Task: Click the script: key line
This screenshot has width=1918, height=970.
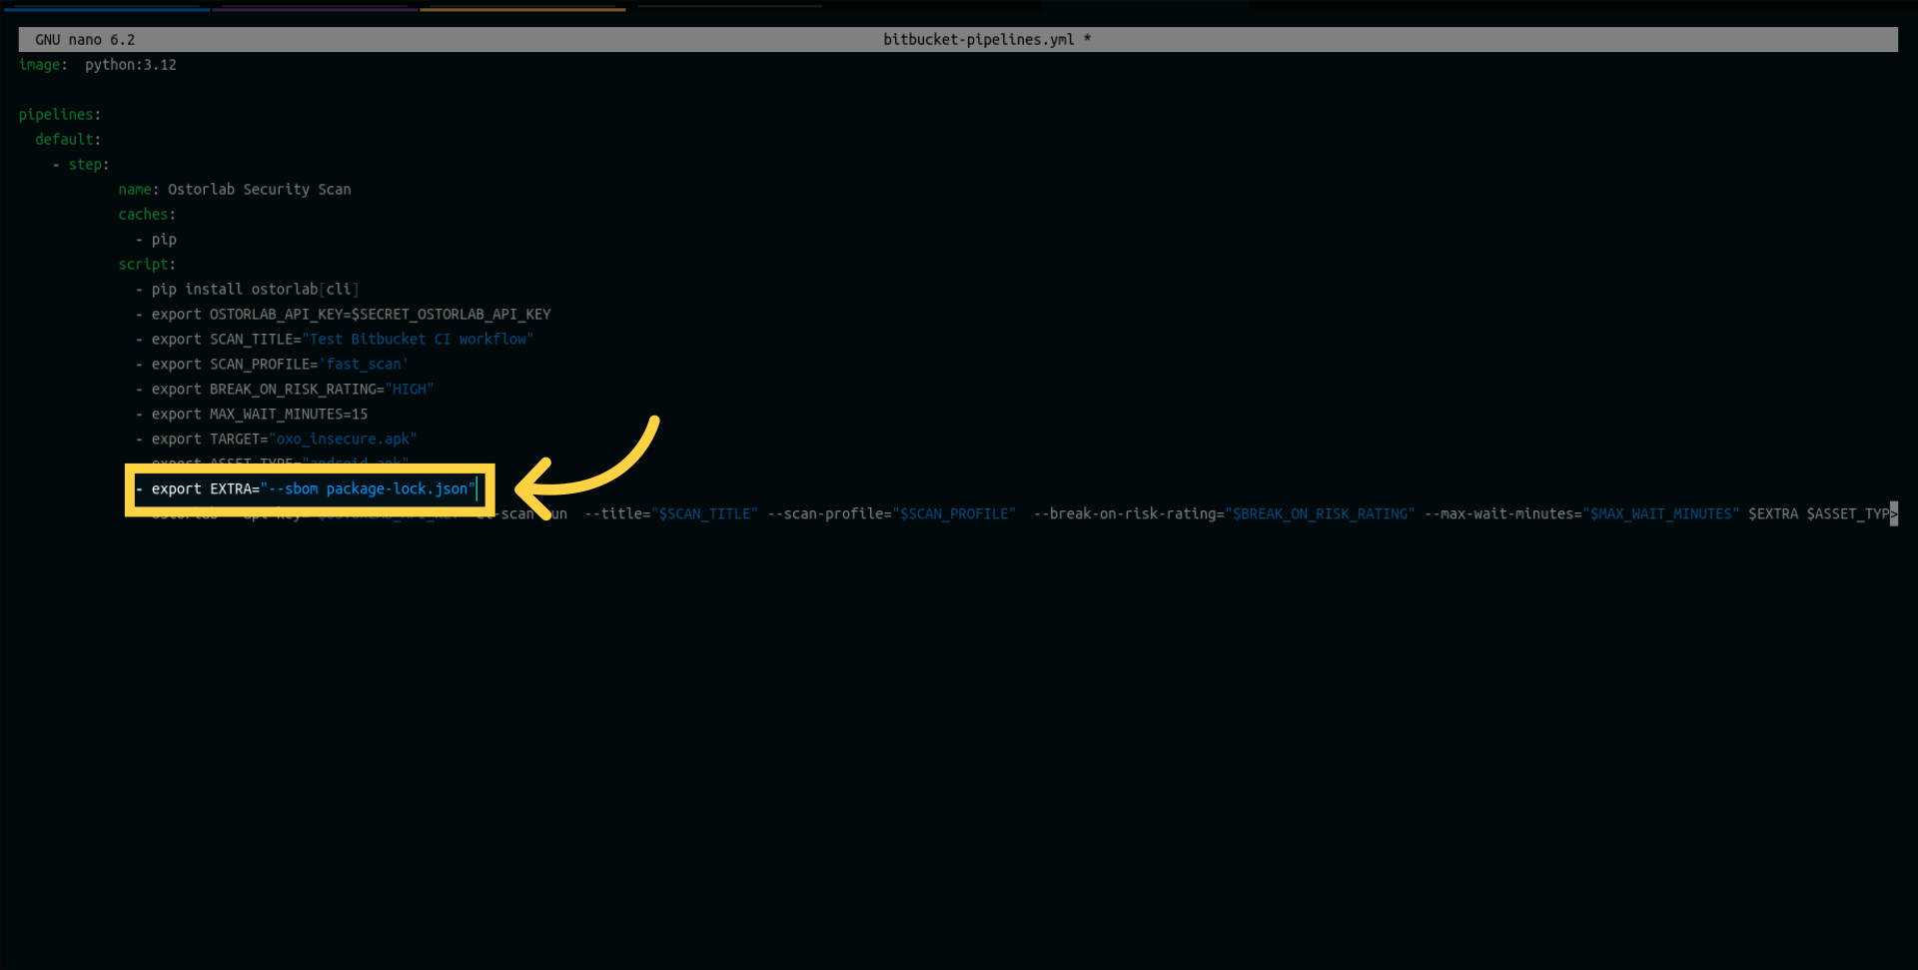Action: [146, 265]
